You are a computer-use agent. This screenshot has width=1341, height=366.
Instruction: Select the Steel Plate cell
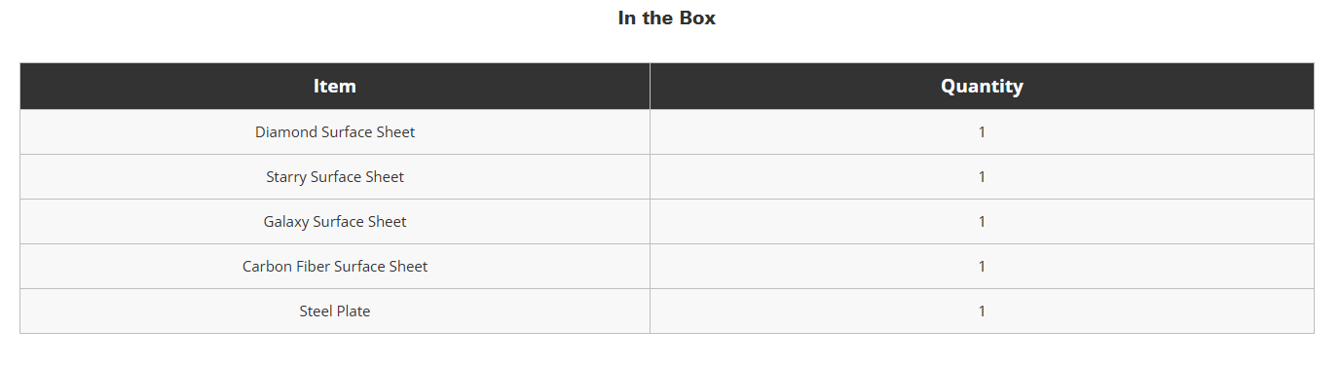tap(335, 311)
